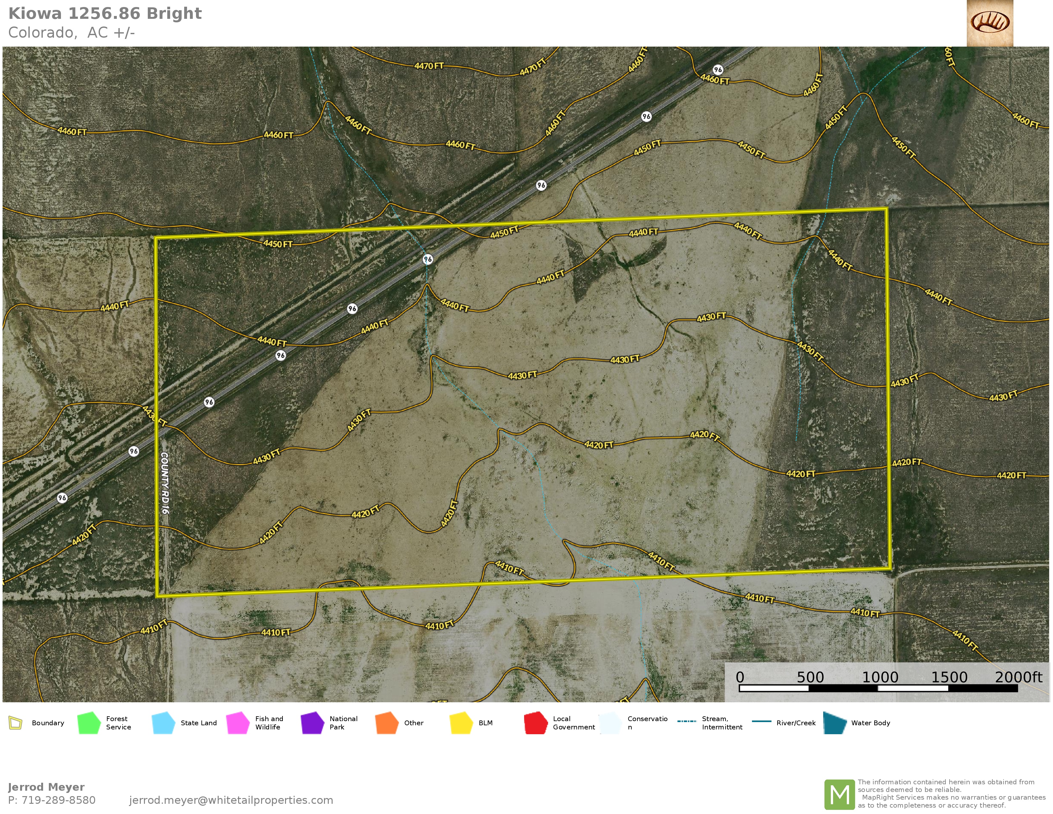Screen dimensions: 1053x814
Task: Click the orange Other legend swatch
Action: [387, 723]
